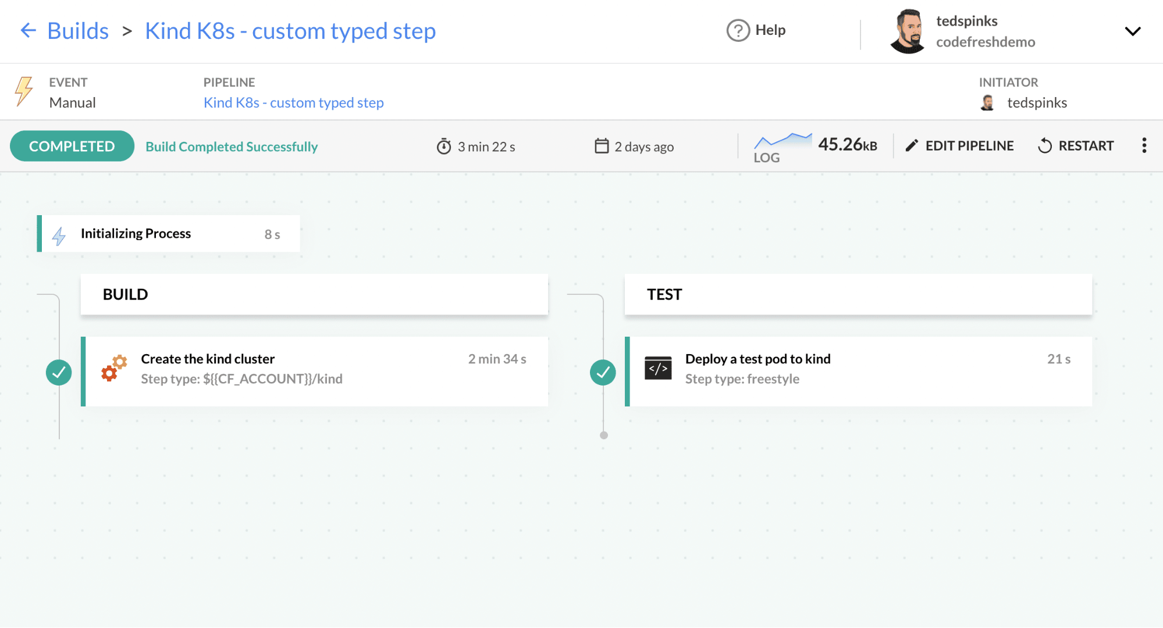
Task: Expand the tedspinks account dropdown chevron
Action: [1132, 31]
